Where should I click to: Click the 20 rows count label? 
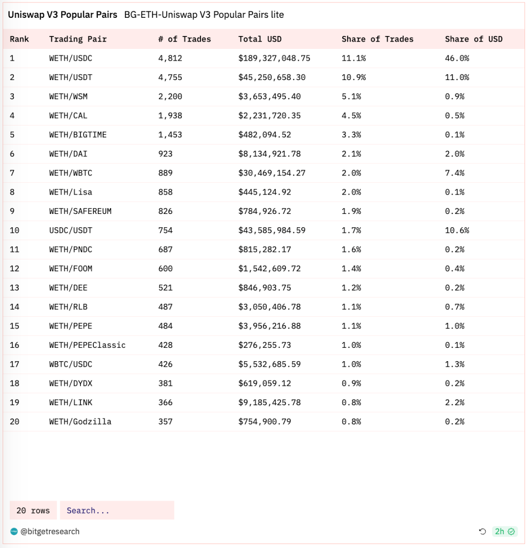click(x=33, y=510)
